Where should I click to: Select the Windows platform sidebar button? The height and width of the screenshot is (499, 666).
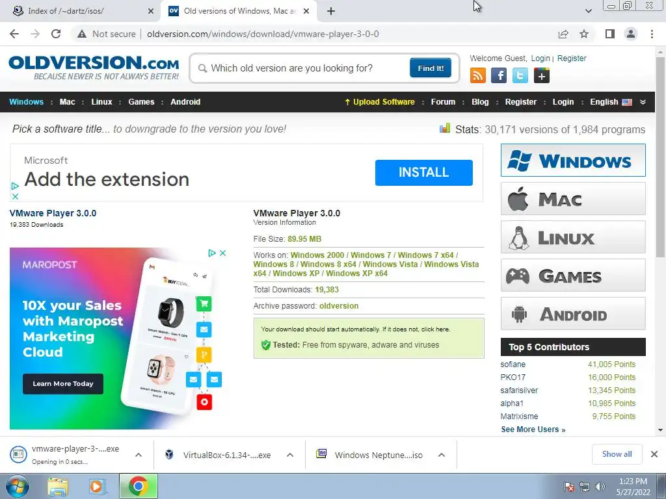coord(573,160)
